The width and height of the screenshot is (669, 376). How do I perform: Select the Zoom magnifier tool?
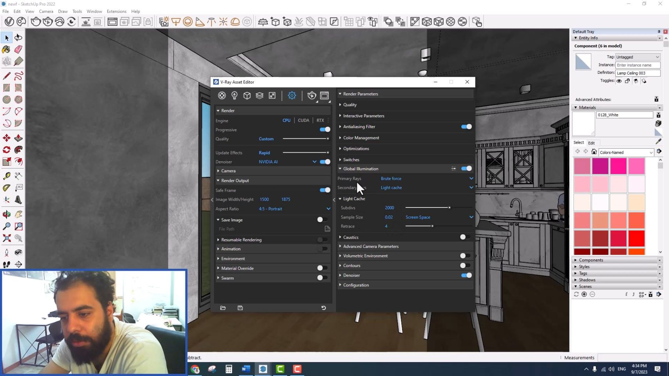coord(7,226)
